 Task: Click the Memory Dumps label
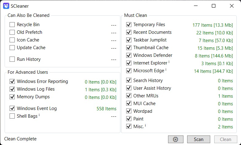pyautogui.click(x=33, y=97)
